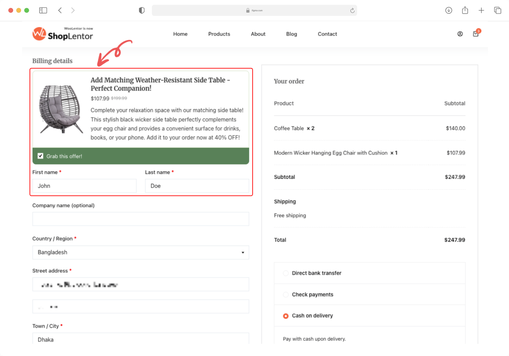
Task: Click the Safari share icon
Action: (x=465, y=10)
